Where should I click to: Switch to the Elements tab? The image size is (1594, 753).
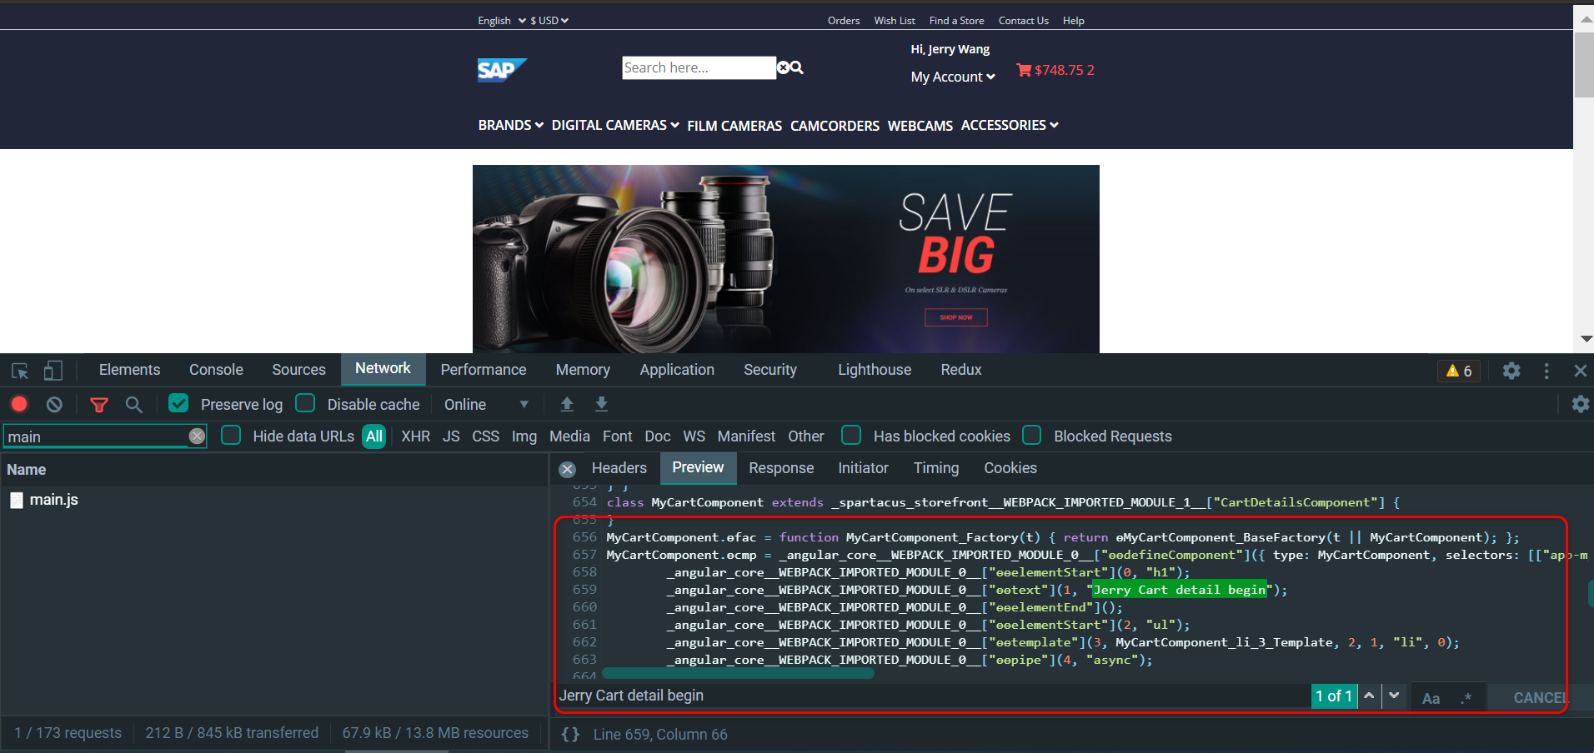click(x=129, y=370)
